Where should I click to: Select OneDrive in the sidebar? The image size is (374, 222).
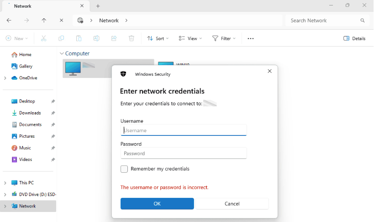click(24, 78)
